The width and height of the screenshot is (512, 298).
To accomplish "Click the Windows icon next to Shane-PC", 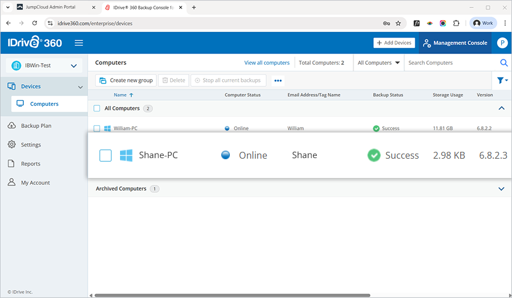I will pyautogui.click(x=126, y=155).
